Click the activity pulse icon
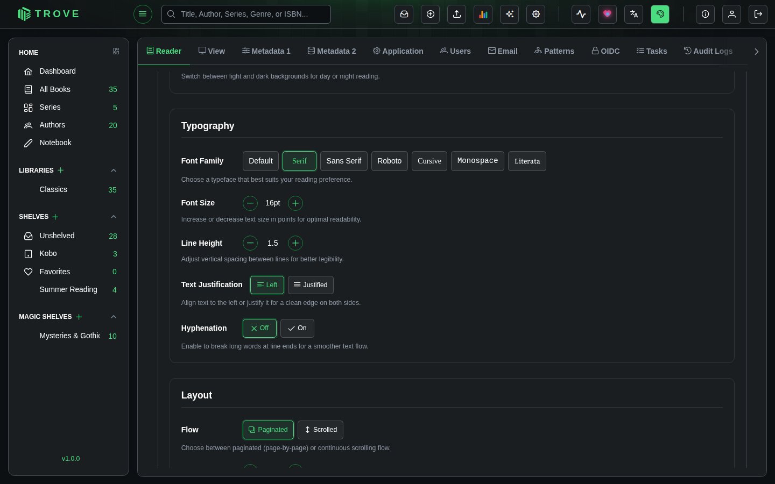Screen dimensions: 775x484 tap(581, 14)
